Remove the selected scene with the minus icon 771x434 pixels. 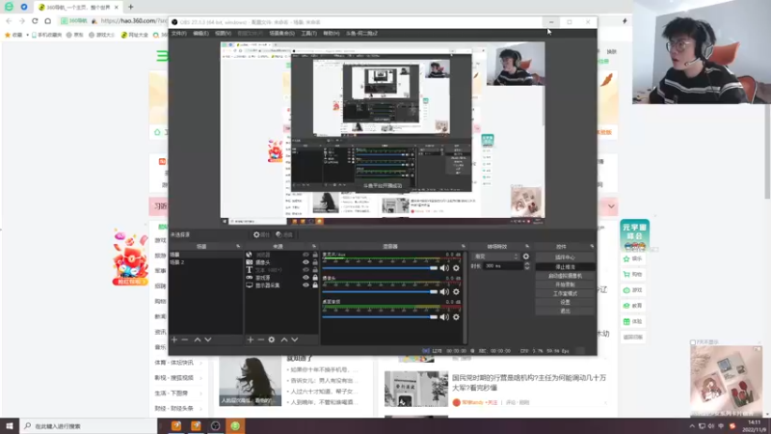185,339
